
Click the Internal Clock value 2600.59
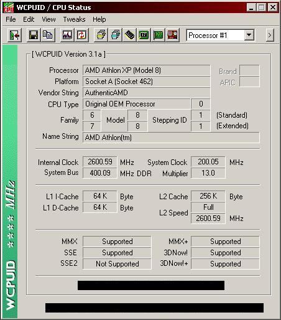100,162
